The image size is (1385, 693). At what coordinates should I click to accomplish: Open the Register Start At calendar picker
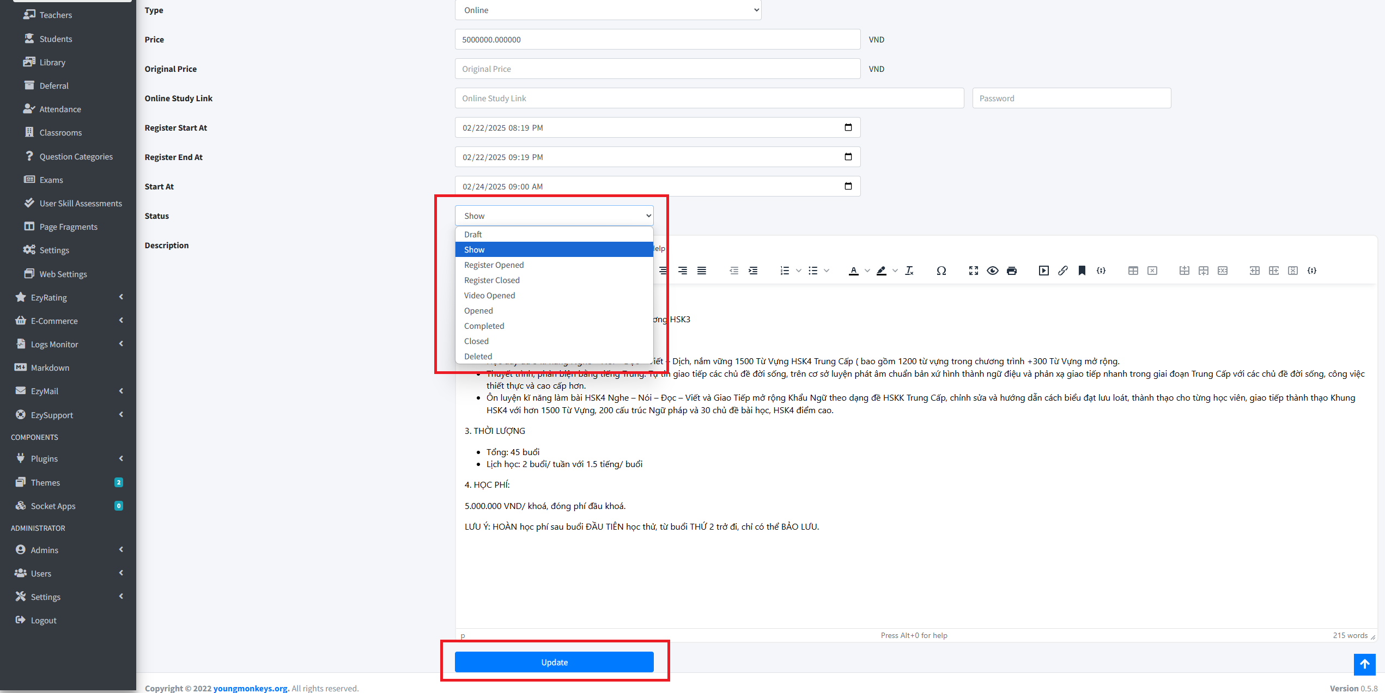pyautogui.click(x=848, y=127)
